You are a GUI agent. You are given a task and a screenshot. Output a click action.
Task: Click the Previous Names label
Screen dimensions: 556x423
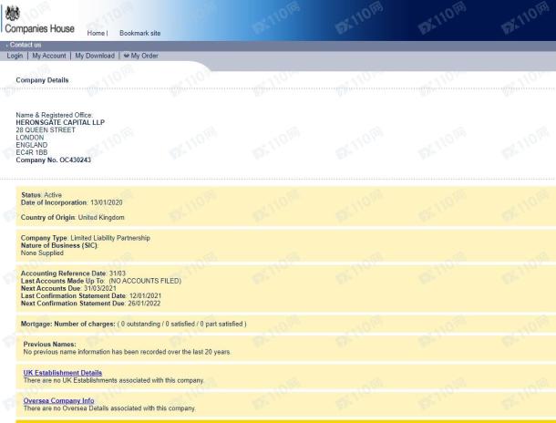coord(49,345)
